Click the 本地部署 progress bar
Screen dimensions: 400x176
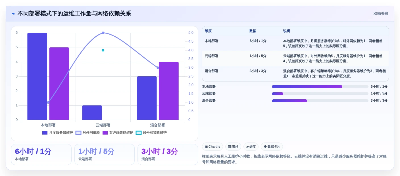pyautogui.click(x=320, y=87)
